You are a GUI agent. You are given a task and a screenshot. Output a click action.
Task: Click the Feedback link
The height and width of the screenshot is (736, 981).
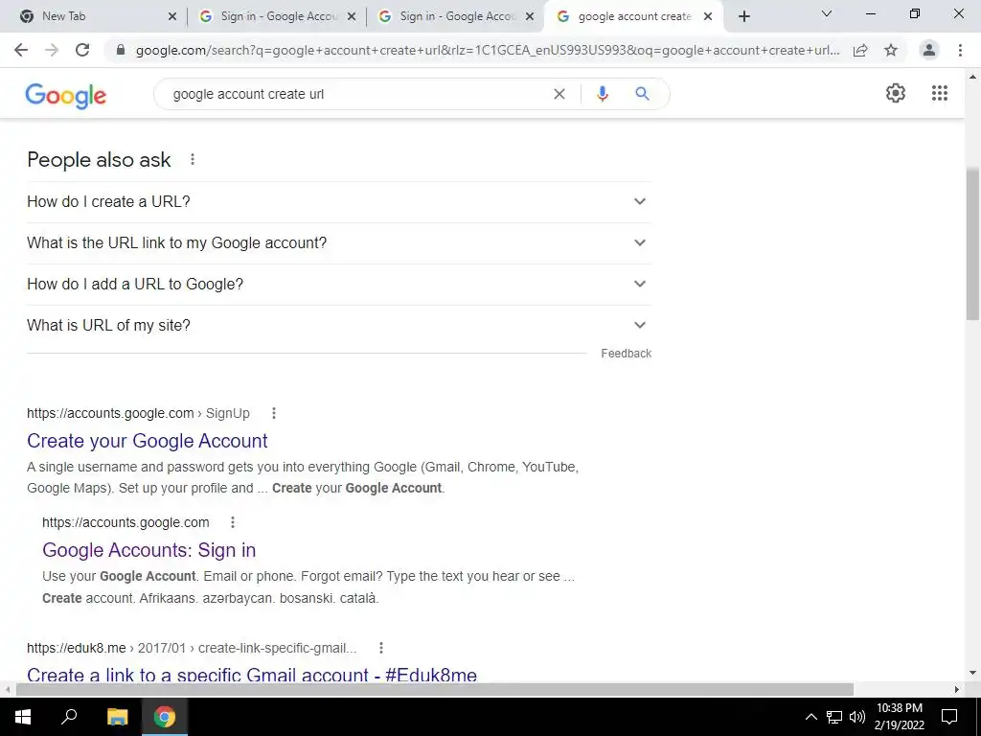627,354
